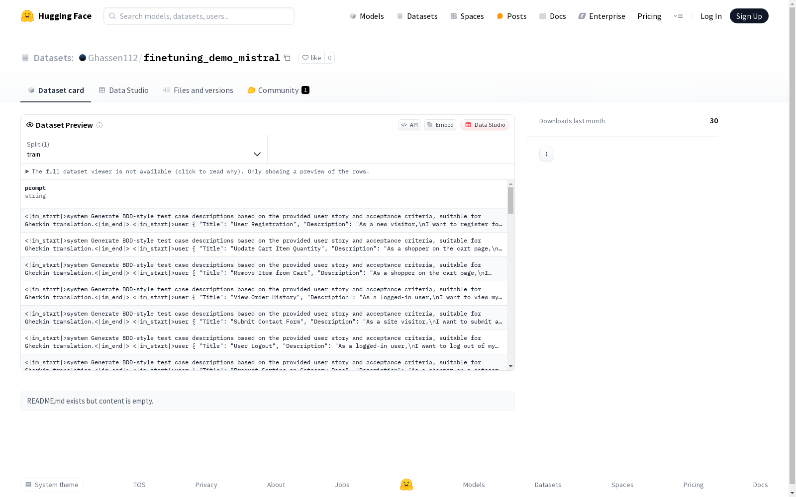Click the Datasets breadcrumb label
Screen dimensions: 796x497
[53, 58]
